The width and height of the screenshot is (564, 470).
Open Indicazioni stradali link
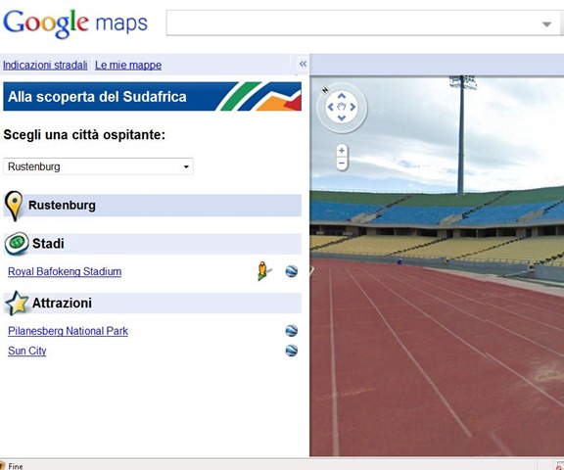(45, 65)
